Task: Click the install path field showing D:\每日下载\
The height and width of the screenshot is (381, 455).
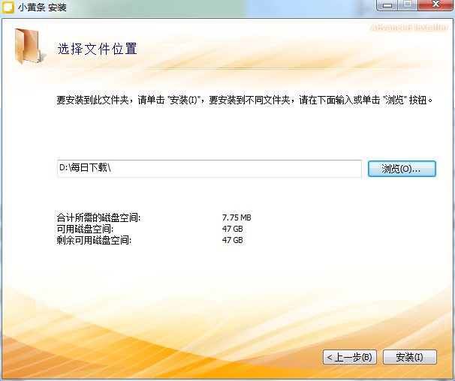Action: [x=209, y=169]
